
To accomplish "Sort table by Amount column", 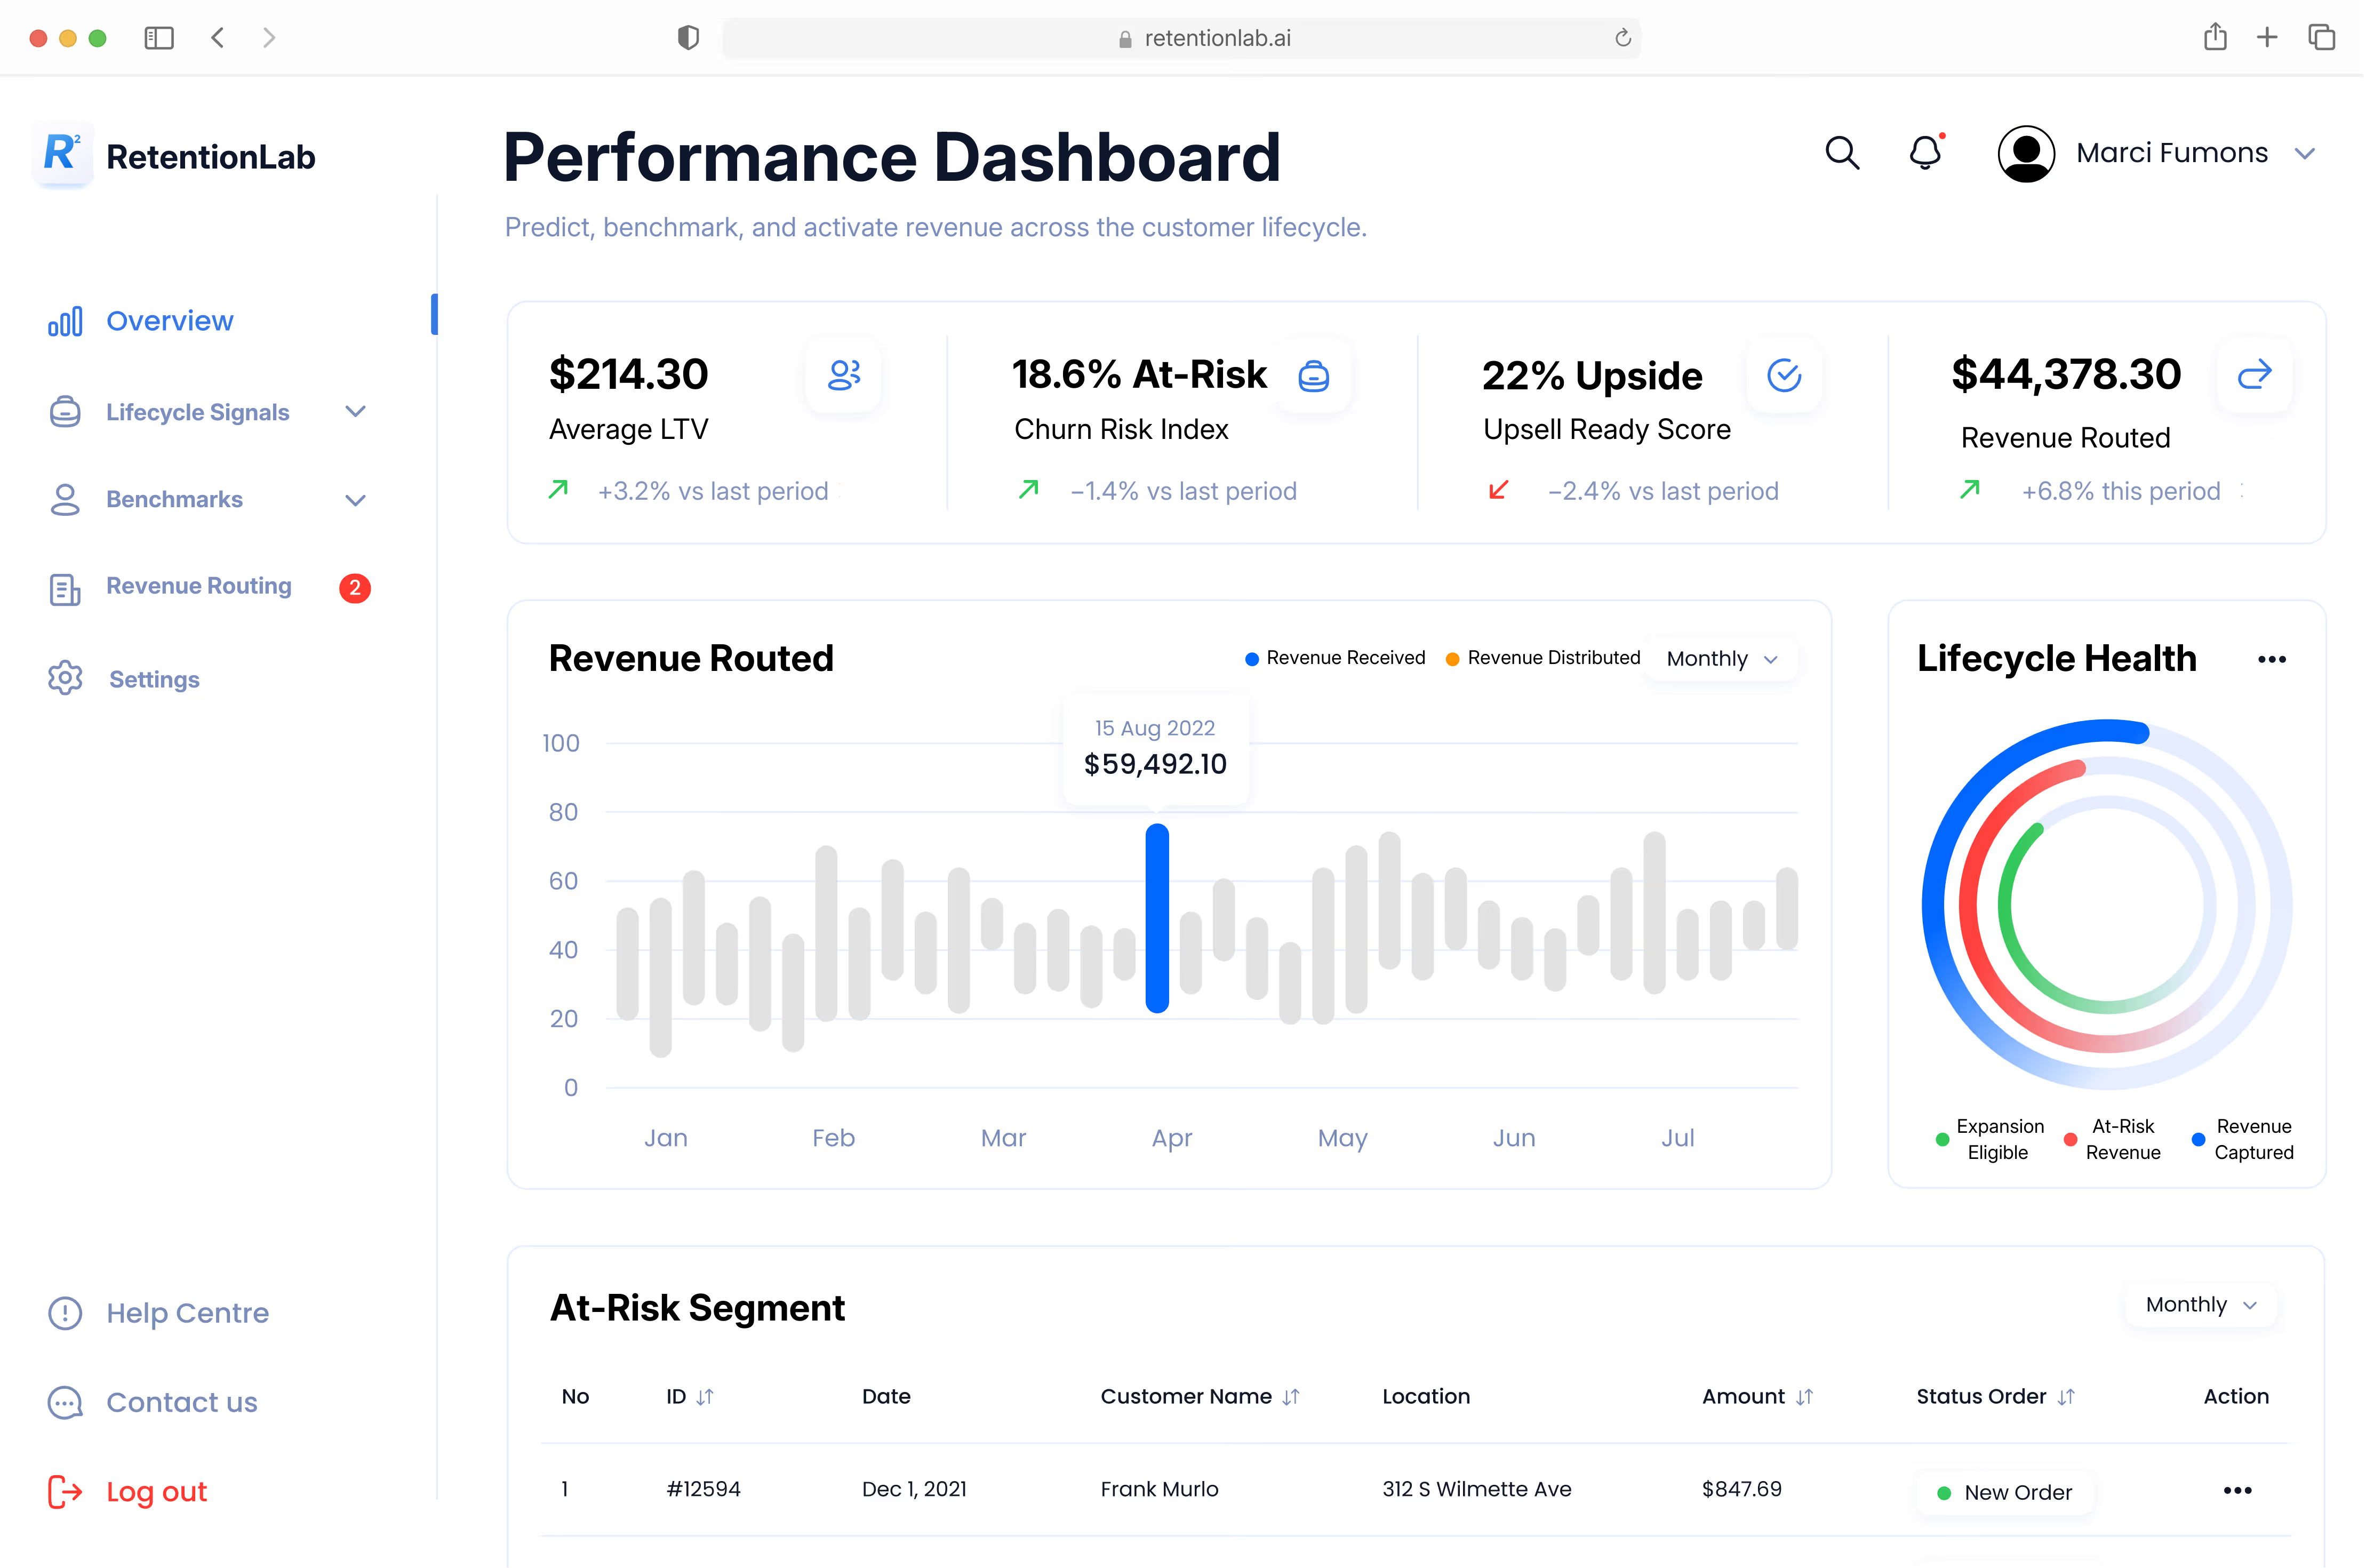I will point(1804,1397).
